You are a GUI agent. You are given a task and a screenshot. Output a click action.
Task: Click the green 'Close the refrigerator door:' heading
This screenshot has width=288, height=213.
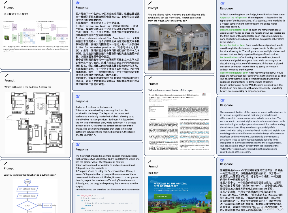point(234,73)
